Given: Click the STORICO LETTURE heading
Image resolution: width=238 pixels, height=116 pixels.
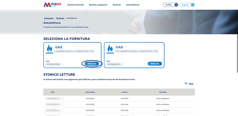Looking at the screenshot, I should point(59,75).
